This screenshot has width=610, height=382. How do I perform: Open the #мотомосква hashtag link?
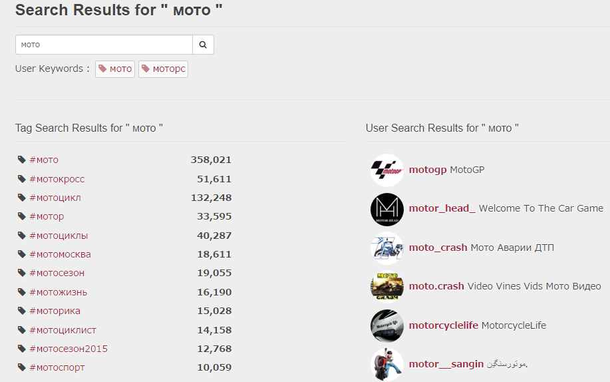tap(60, 254)
